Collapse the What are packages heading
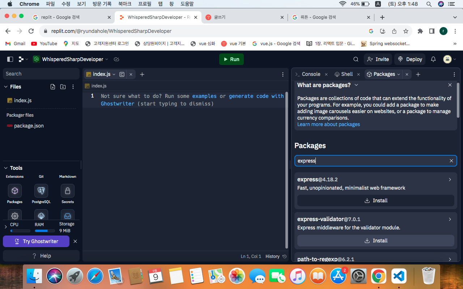The height and width of the screenshot is (289, 463). tap(356, 85)
